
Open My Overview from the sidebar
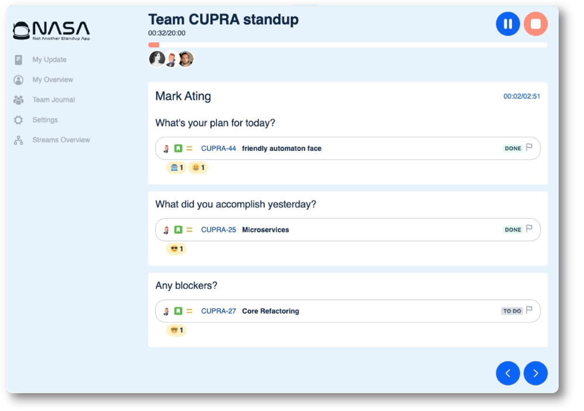(18, 80)
